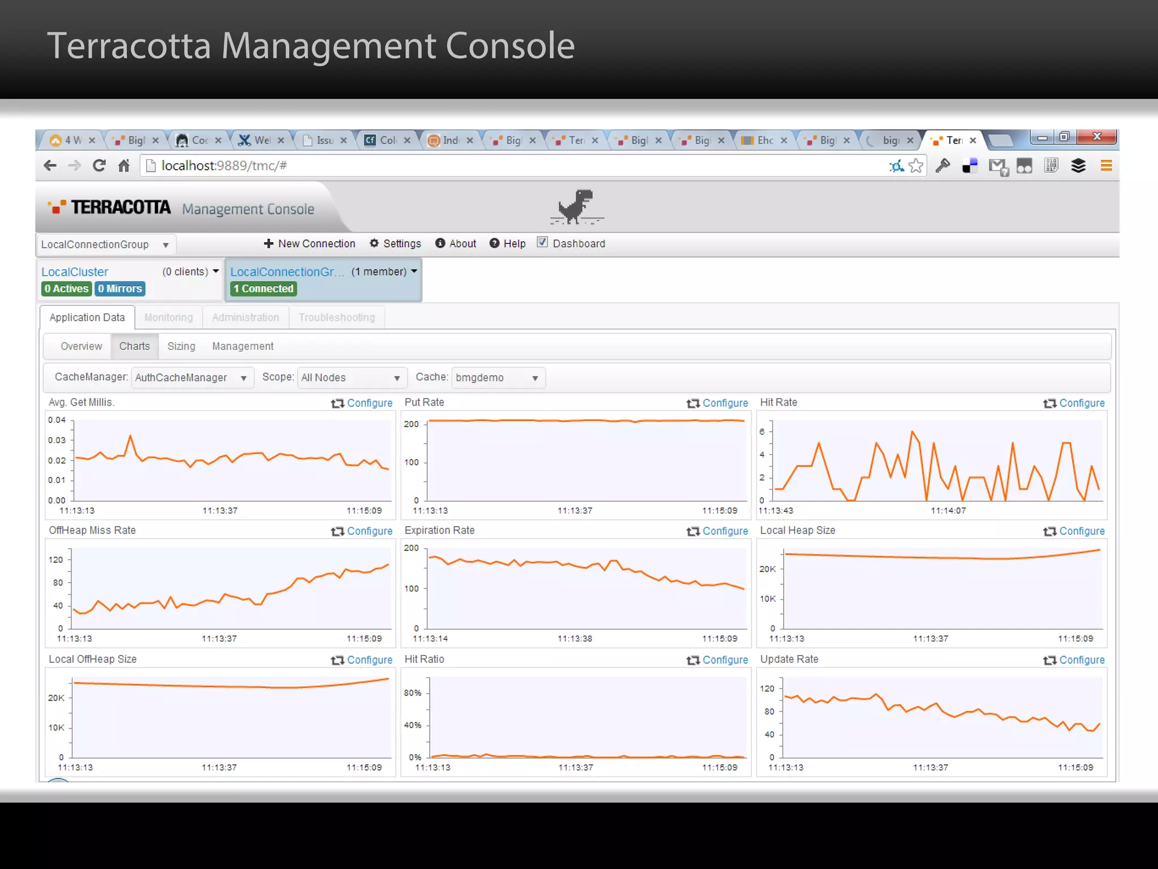Open the browser home icon
Viewport: 1158px width, 869px height.
pos(124,166)
